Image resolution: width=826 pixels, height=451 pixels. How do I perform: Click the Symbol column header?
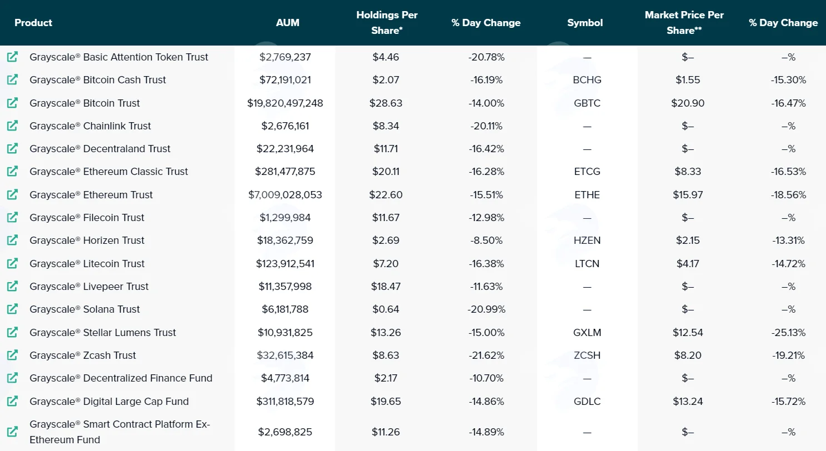pos(585,23)
